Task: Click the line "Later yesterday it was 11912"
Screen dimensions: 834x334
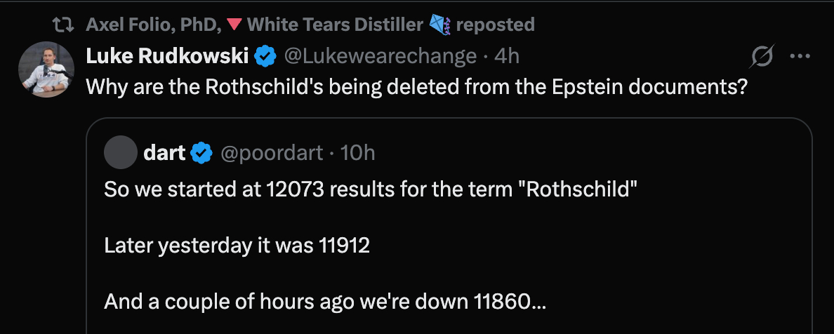Action: (x=237, y=246)
